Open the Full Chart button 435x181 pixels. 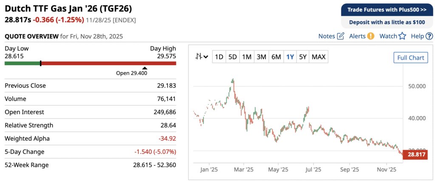tap(410, 58)
